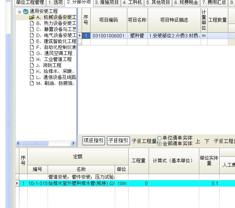The image size is (235, 208).
Task: Switch to the 1.选项 tab
Action: coord(56,2)
